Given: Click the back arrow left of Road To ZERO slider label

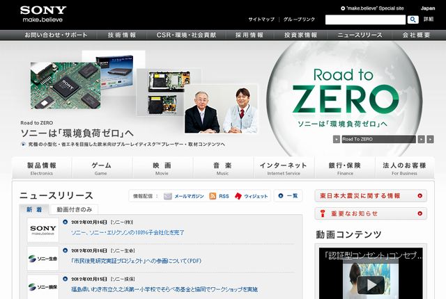Looking at the screenshot, I should coord(337,139).
